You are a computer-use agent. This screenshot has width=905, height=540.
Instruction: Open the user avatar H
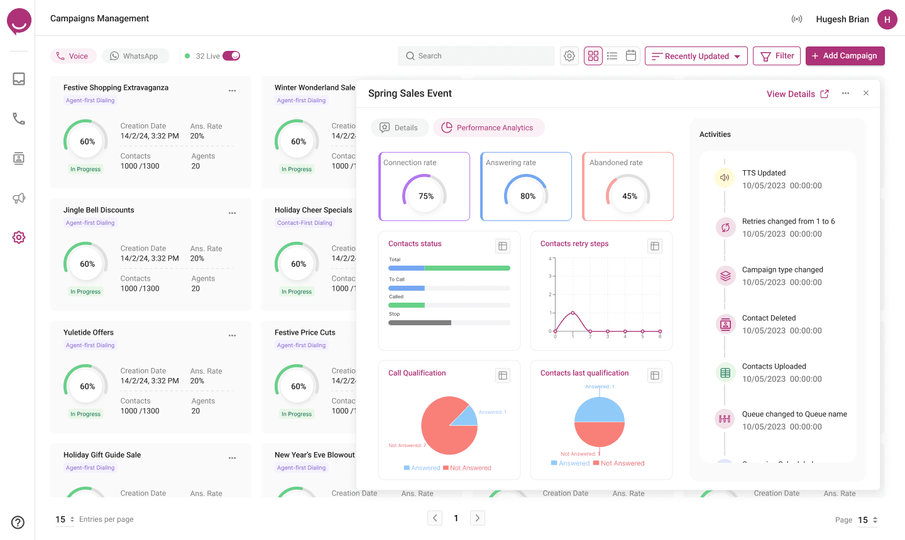(887, 19)
